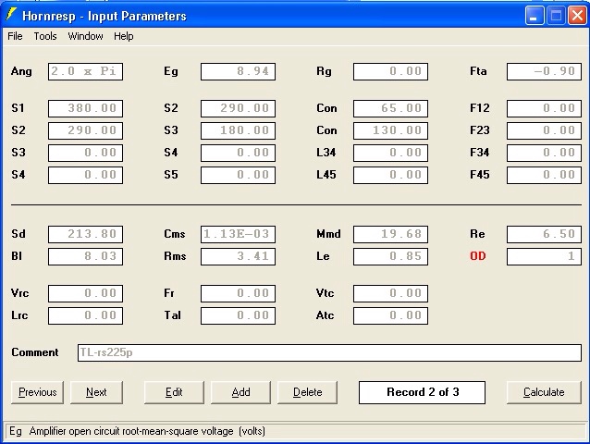Click the Cms label
The image size is (590, 444).
(x=174, y=234)
